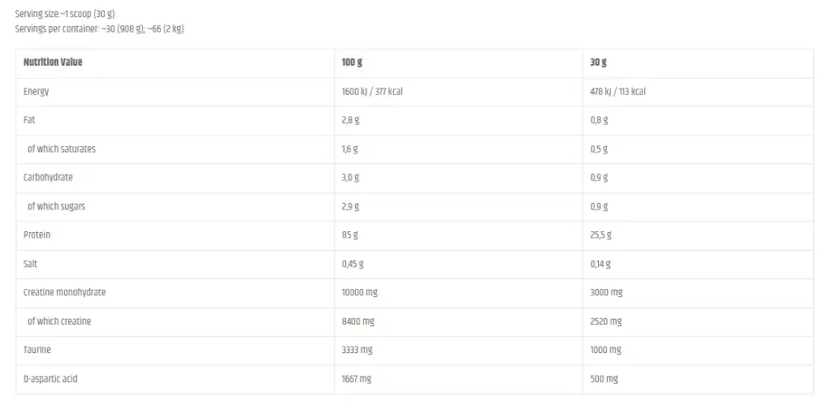
Task: Click the "2520 mg" creatine value
Action: [606, 321]
